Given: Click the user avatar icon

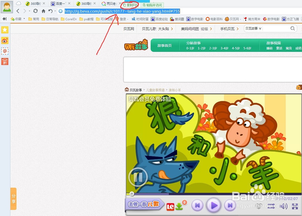Looking at the screenshot, I should [7, 7].
